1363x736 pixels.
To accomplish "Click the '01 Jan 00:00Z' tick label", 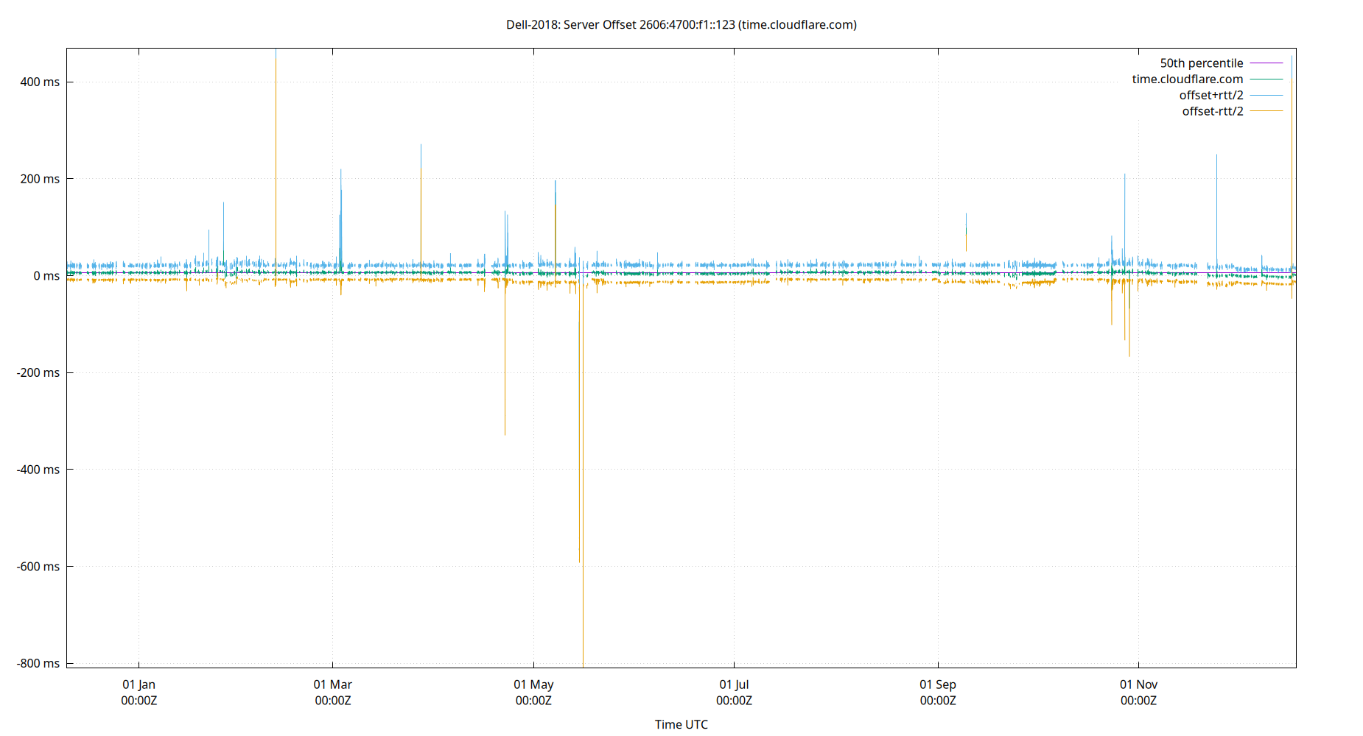I will tap(139, 693).
